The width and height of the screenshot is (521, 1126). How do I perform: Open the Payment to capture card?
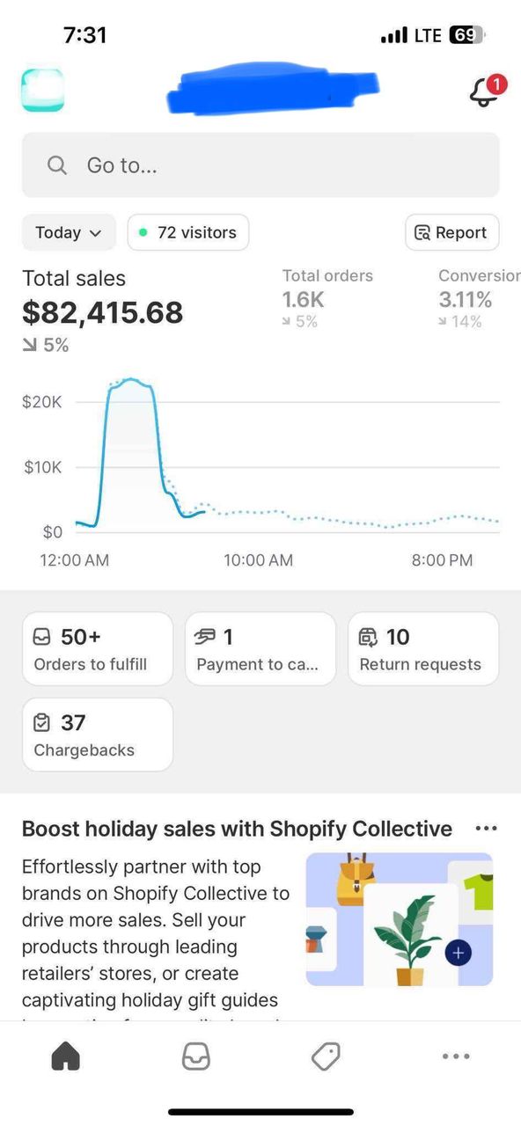coord(260,649)
